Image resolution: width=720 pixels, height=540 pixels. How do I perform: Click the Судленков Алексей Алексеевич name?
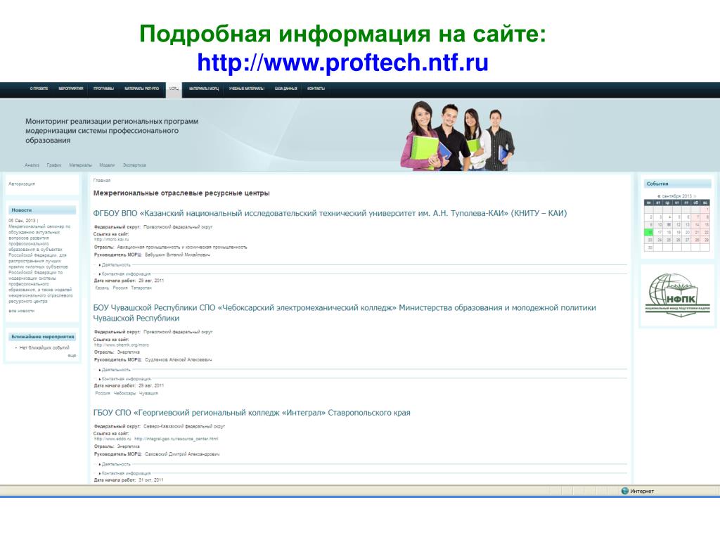click(178, 359)
